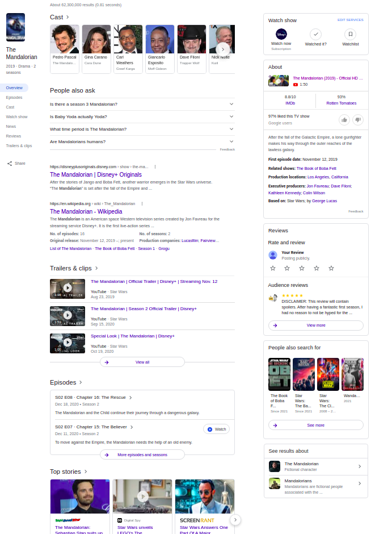The width and height of the screenshot is (392, 534).
Task: Click View all trailers button
Action: click(x=142, y=362)
